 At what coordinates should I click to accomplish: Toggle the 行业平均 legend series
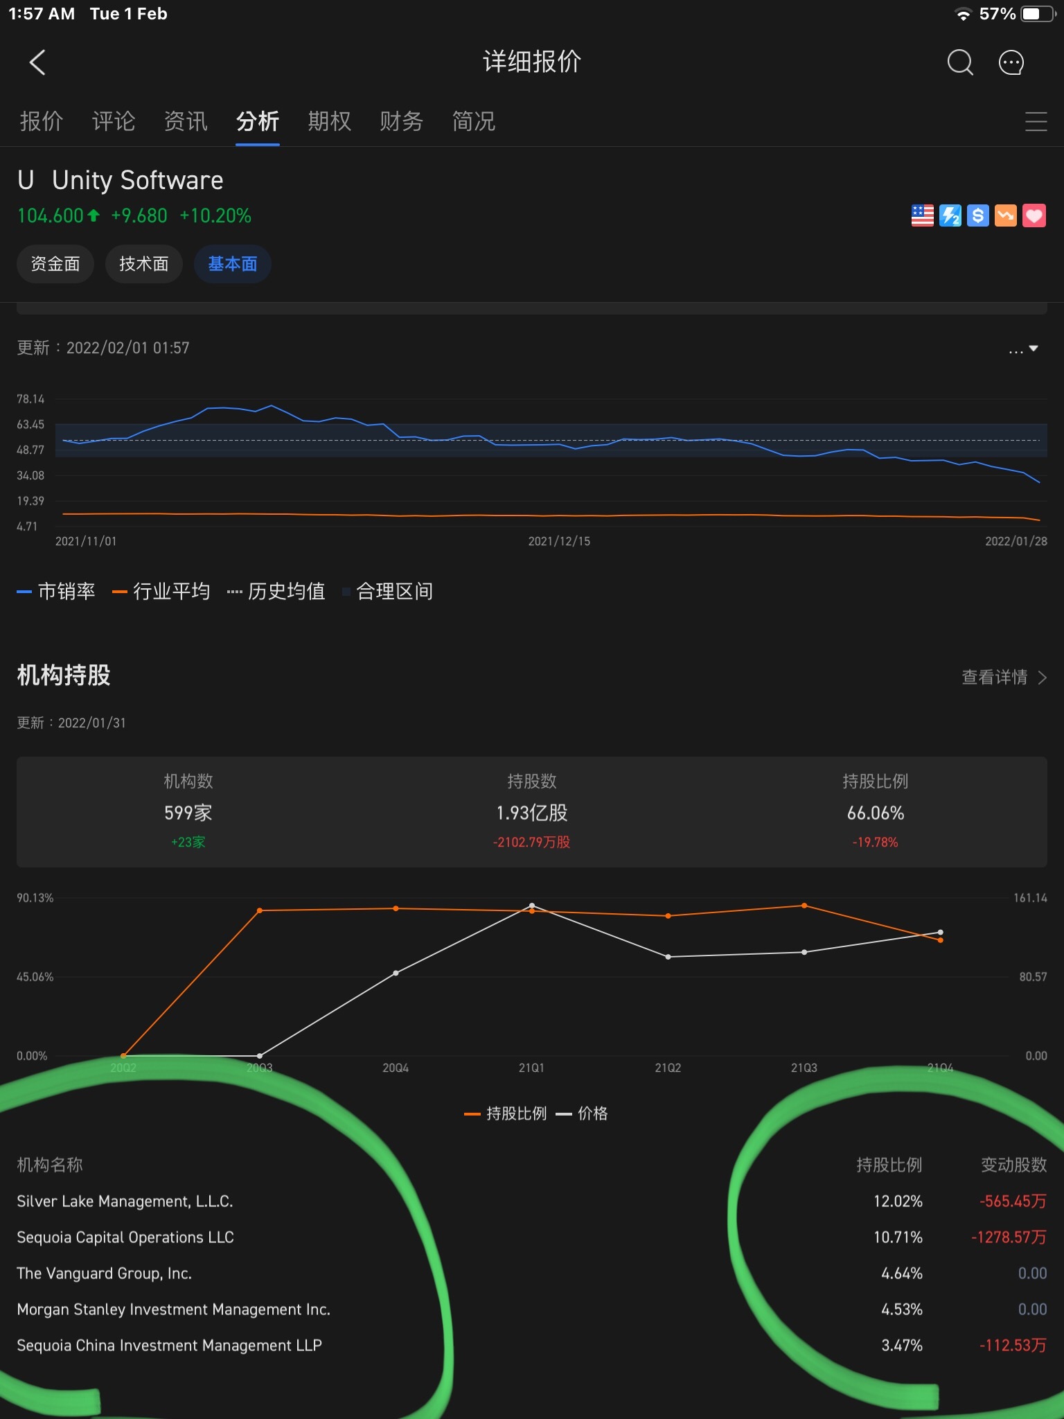161,591
